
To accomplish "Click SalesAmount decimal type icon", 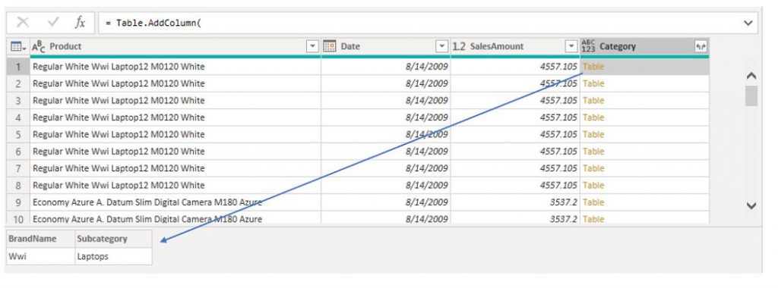I will click(x=459, y=46).
